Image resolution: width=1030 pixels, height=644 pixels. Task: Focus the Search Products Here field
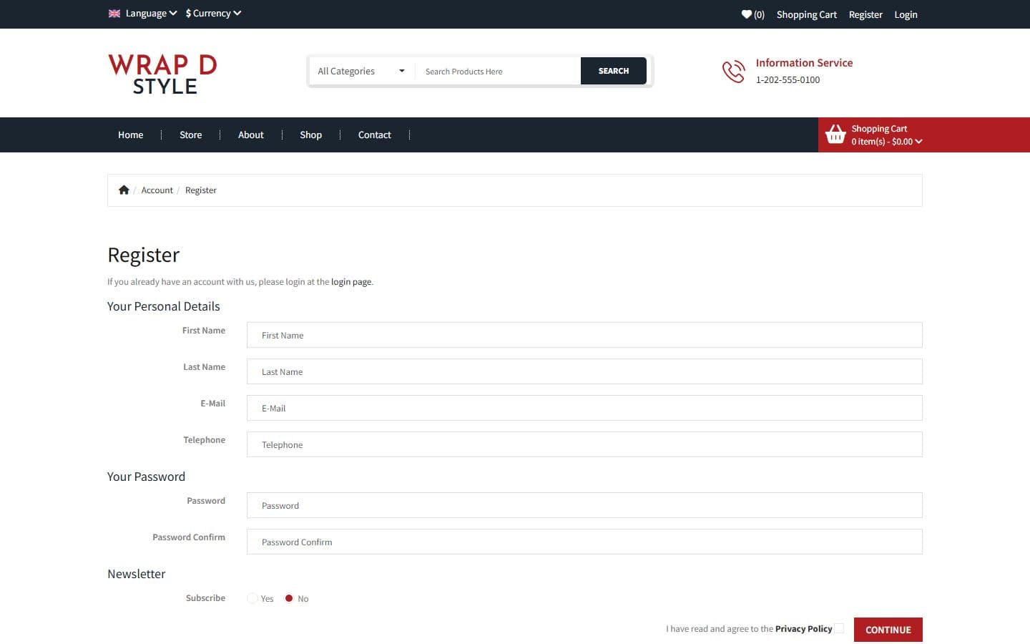[x=498, y=71]
